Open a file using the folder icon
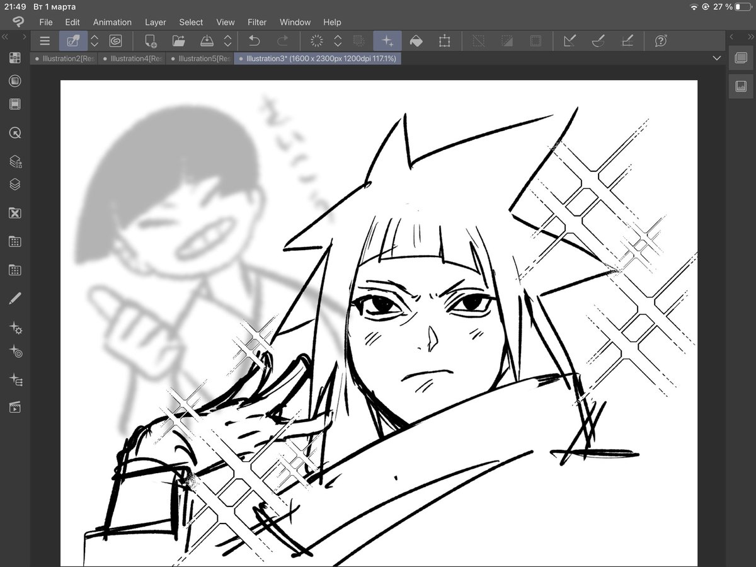The image size is (756, 567). [x=179, y=41]
